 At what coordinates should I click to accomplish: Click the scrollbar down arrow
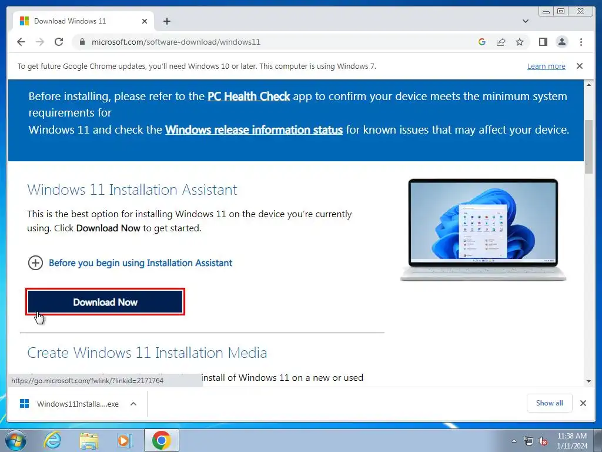coord(588,381)
